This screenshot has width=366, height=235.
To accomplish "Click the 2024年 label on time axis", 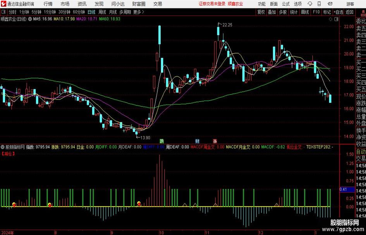I will coord(7,233).
